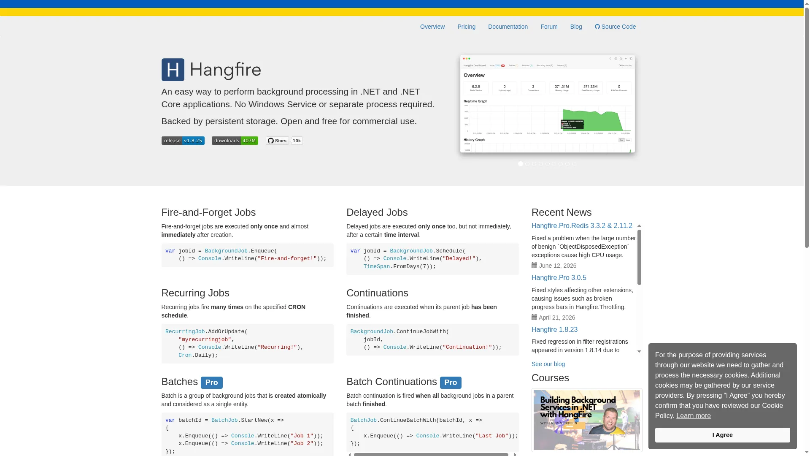Go to the Pricing page
The height and width of the screenshot is (456, 810).
pos(466,27)
